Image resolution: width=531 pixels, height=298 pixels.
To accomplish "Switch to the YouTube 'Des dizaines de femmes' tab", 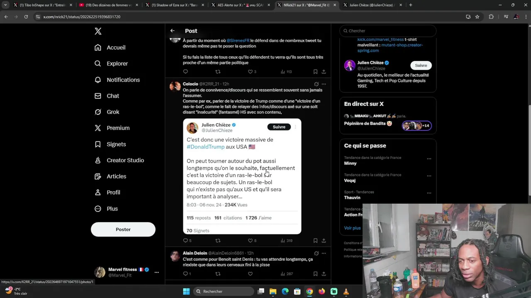I will [x=108, y=5].
